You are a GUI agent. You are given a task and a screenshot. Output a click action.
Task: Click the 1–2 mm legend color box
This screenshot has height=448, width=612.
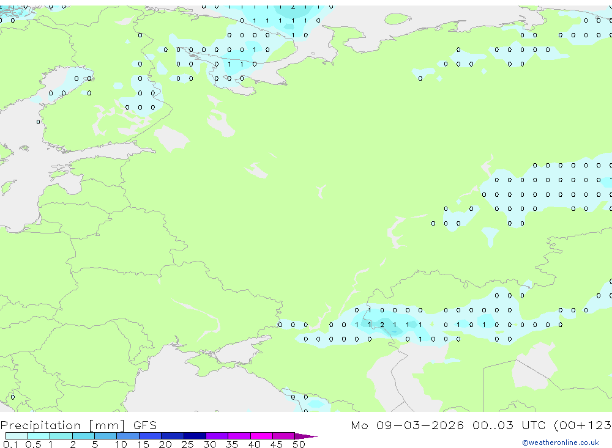pos(61,436)
